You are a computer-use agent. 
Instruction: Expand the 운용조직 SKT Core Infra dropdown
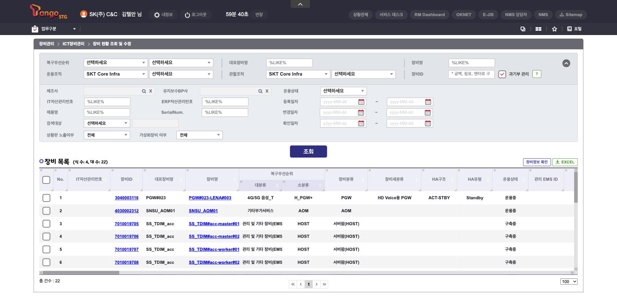click(x=116, y=74)
